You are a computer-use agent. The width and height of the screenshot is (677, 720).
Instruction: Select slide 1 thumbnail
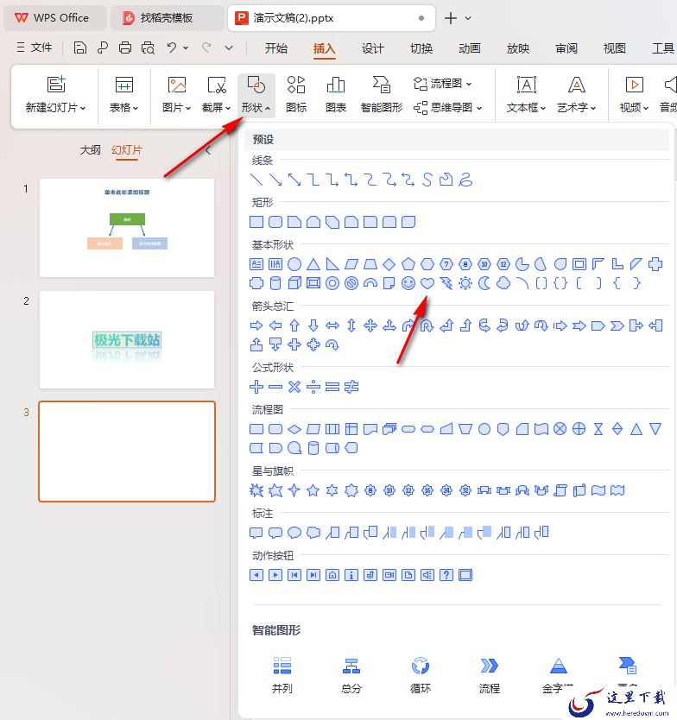[x=127, y=228]
